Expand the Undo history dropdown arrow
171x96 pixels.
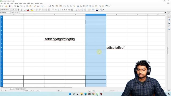click(43, 6)
